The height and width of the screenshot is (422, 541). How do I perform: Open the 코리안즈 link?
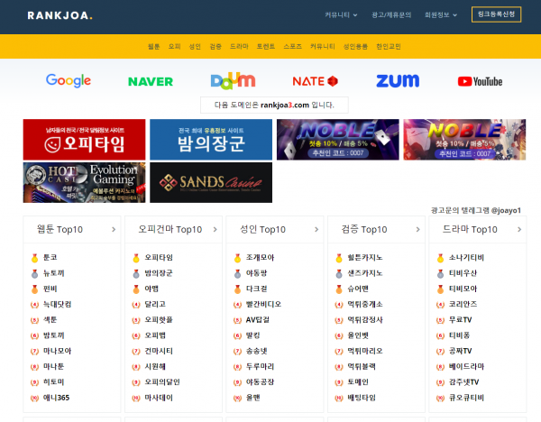pos(463,305)
